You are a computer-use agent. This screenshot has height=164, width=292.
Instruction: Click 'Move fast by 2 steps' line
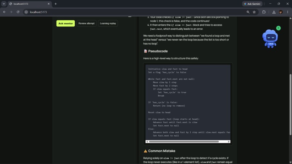[165, 86]
